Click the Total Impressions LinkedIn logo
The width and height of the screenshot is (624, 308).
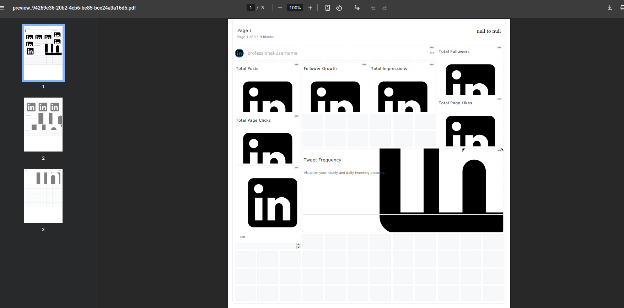403,97
